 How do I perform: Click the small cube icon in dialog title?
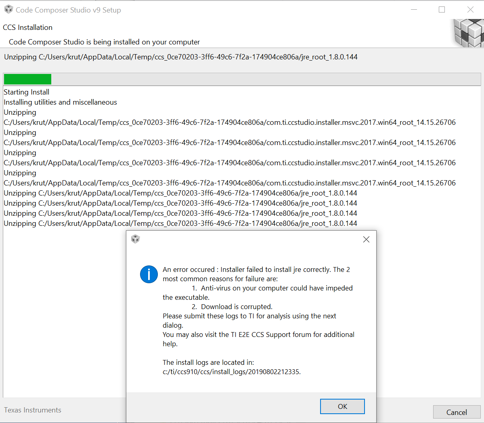(136, 239)
